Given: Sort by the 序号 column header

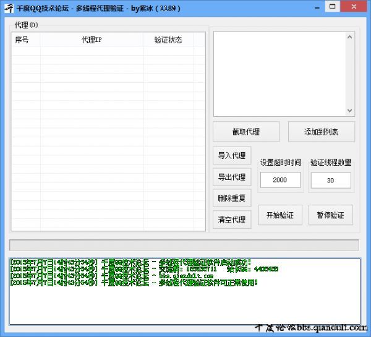Looking at the screenshot, I should point(25,40).
